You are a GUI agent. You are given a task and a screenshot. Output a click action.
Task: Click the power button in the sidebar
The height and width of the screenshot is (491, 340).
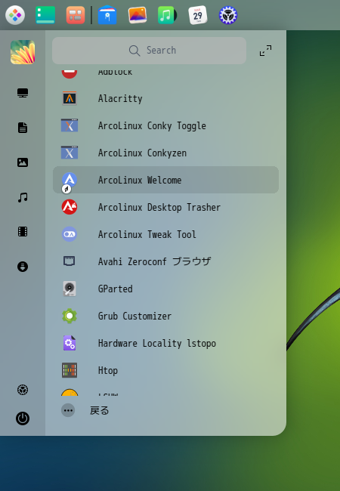point(23,418)
